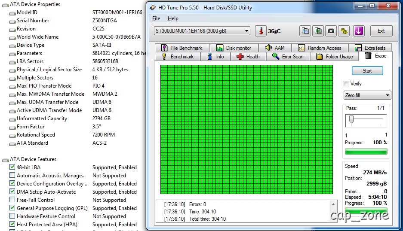Viewport: 403px width, 231px height.
Task: Click the HD Tune Pro title bar icon
Action: [x=153, y=7]
